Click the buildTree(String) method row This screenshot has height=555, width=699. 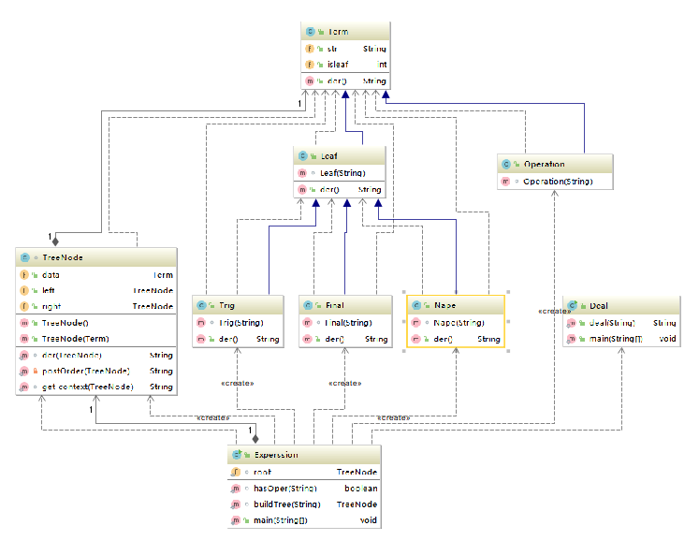coord(304,504)
